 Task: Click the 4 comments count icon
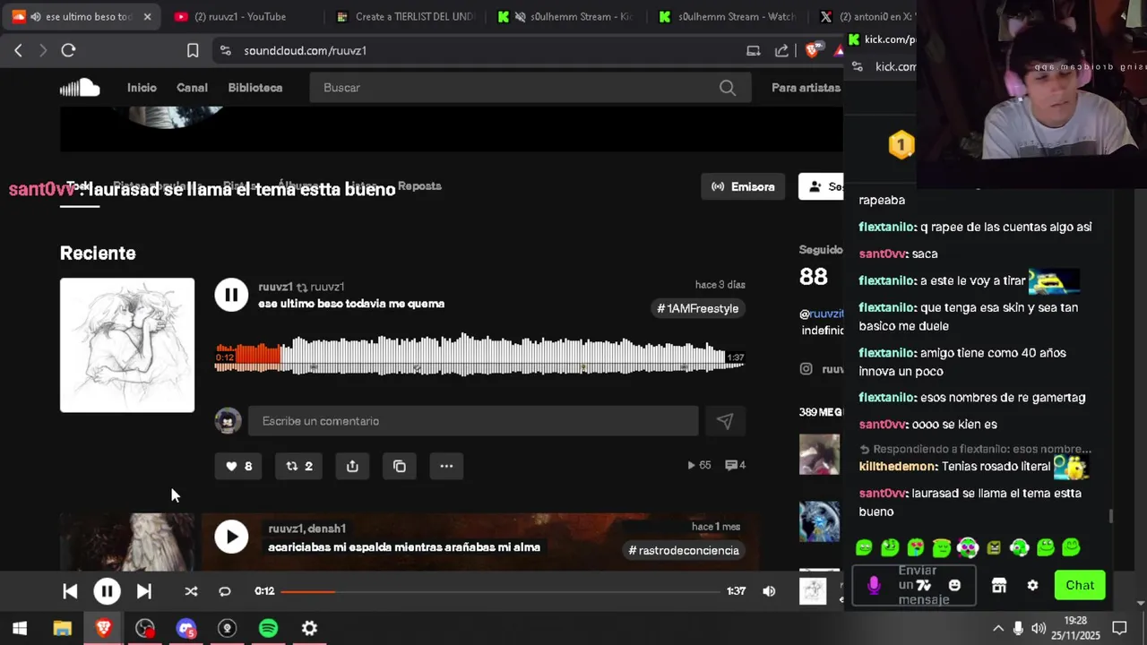tap(736, 465)
